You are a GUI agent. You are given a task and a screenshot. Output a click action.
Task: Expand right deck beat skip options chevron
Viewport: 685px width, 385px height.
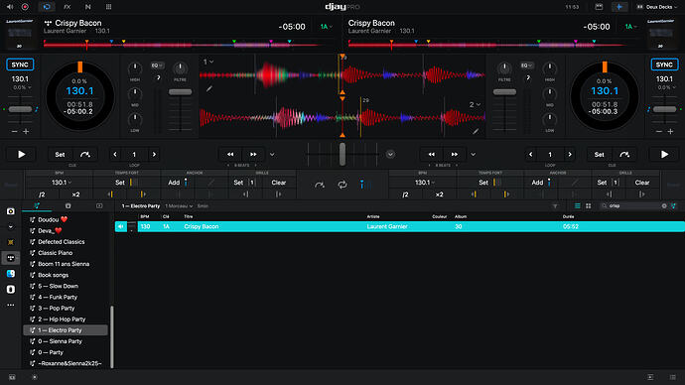pyautogui.click(x=474, y=154)
